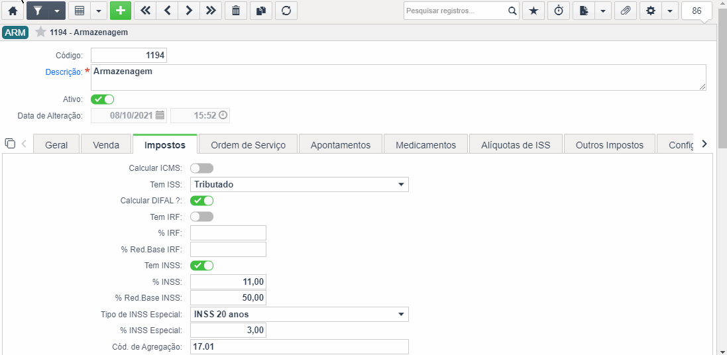Screen dimensions: 727x355
Task: Edit % INSS Especial value 3,00
Action: [228, 330]
